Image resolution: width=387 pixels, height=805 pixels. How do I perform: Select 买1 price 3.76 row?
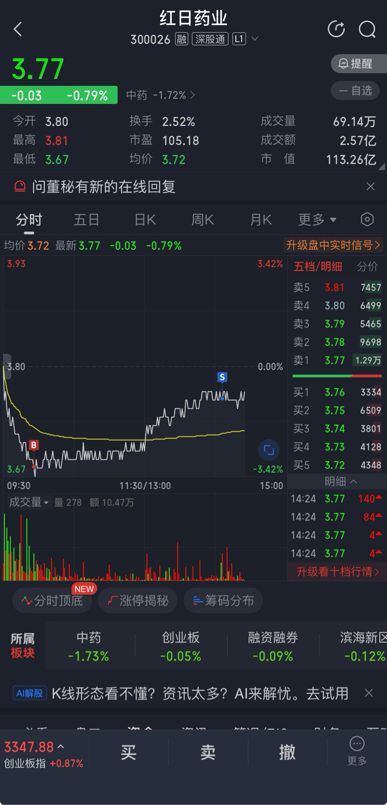(x=337, y=392)
